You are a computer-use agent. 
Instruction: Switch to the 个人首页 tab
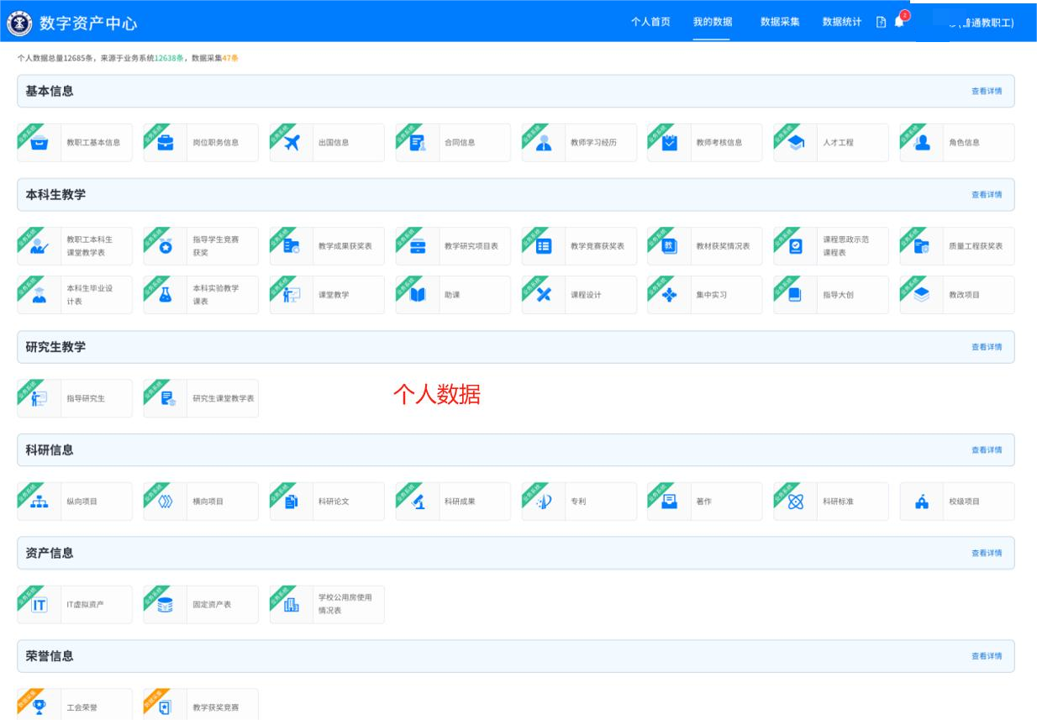(x=650, y=22)
